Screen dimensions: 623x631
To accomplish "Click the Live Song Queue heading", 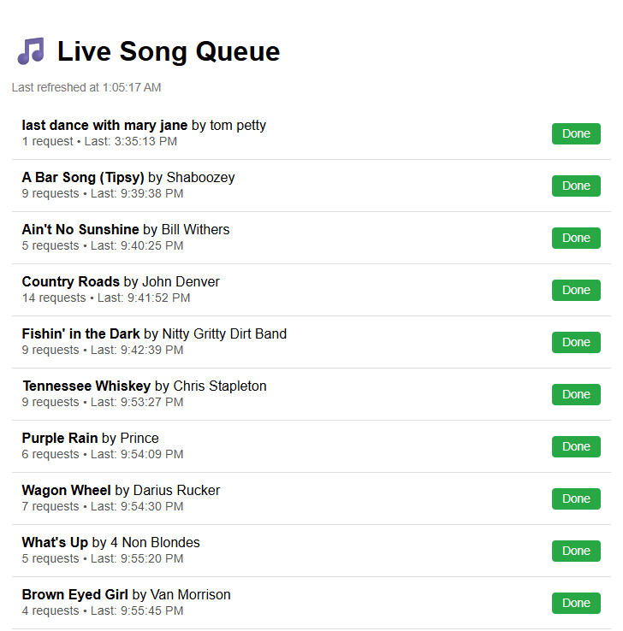I will click(168, 51).
